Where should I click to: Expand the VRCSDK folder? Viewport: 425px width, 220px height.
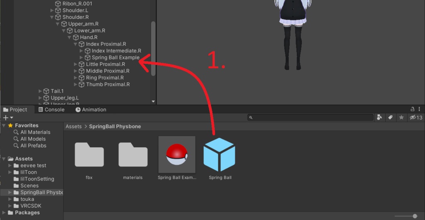tap(10, 206)
